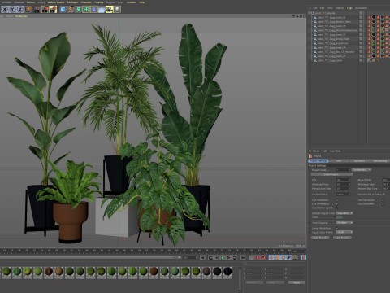Viewport: 390px width, 293px height.
Task: Click the camera object icon
Action: (109, 10)
